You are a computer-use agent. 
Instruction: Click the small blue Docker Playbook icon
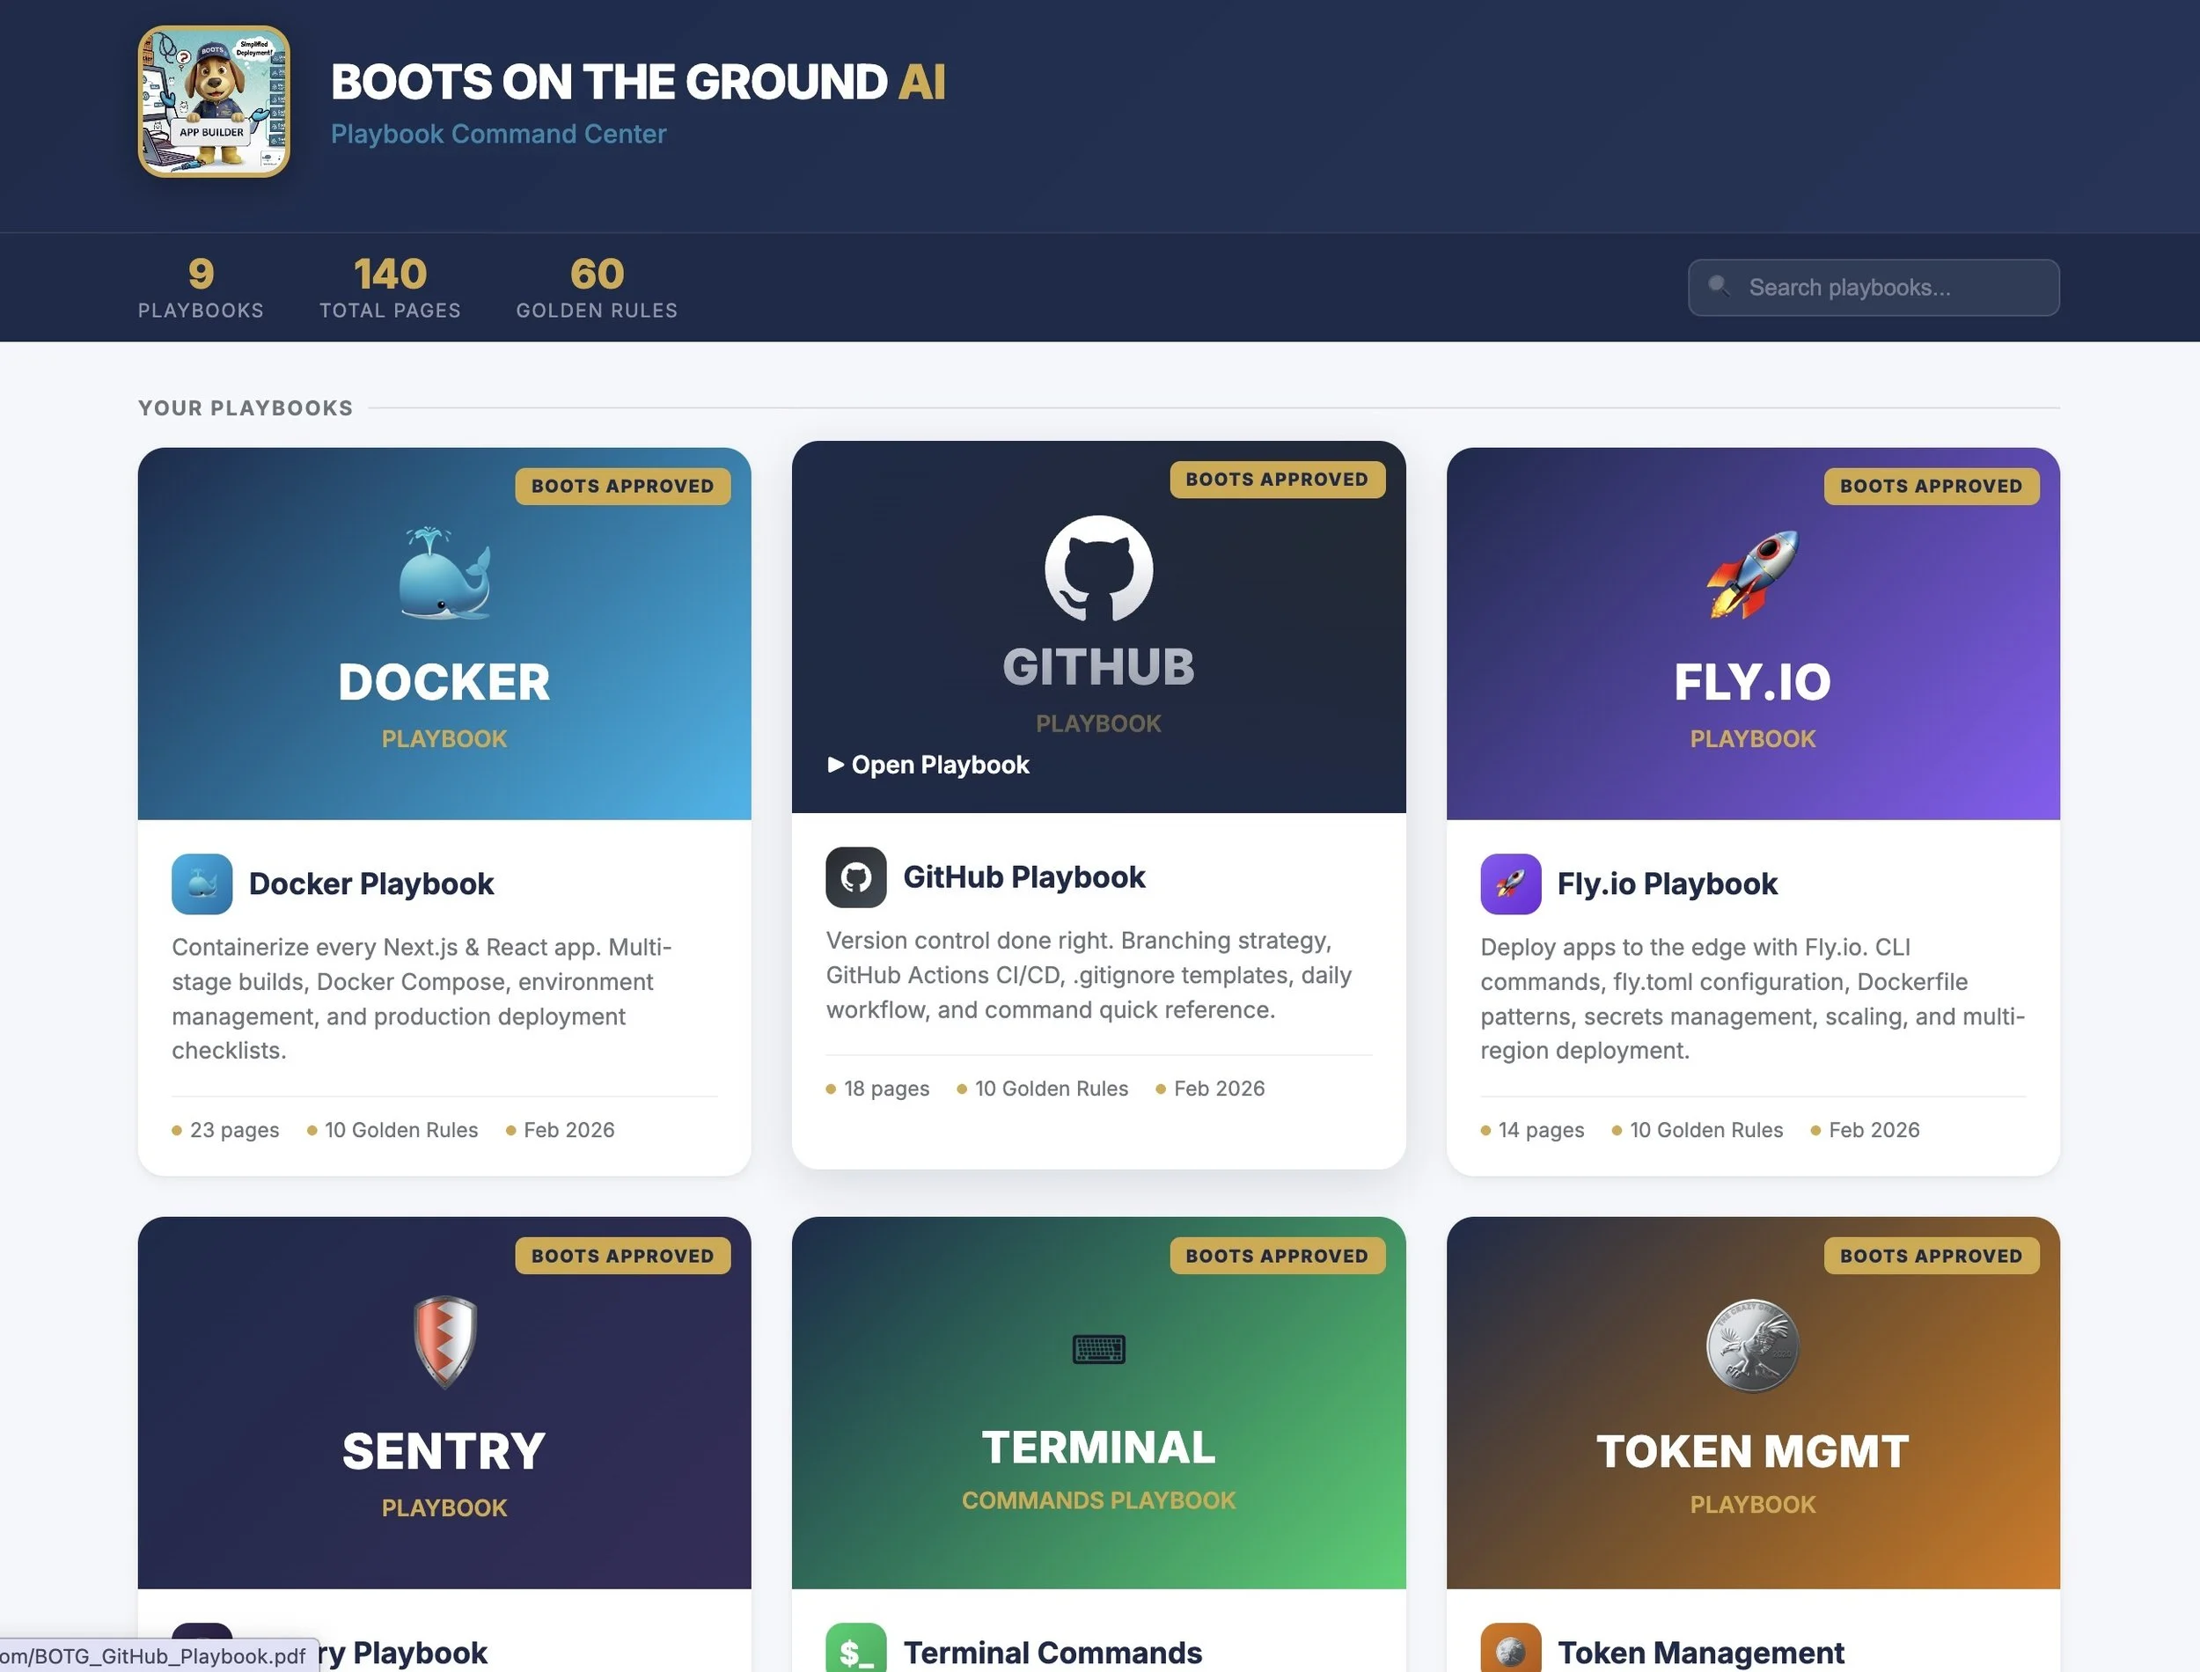click(x=202, y=884)
